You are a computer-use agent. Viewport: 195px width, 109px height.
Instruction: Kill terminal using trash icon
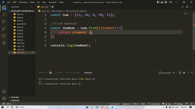coord(184,73)
